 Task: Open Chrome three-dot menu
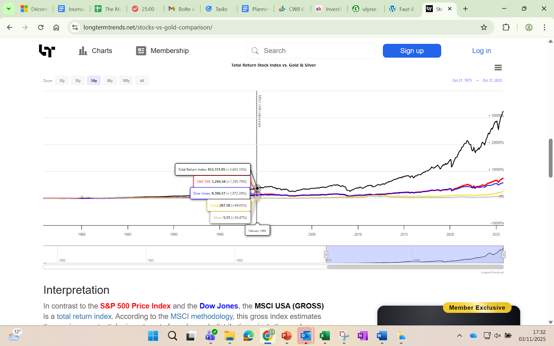[544, 27]
